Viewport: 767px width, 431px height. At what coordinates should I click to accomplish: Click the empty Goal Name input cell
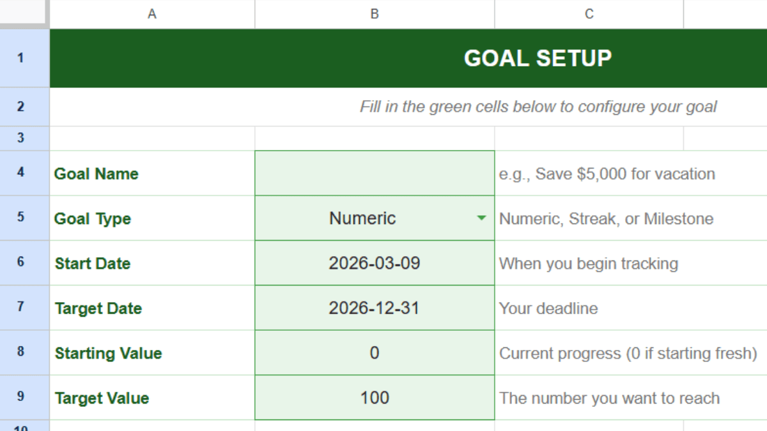375,173
